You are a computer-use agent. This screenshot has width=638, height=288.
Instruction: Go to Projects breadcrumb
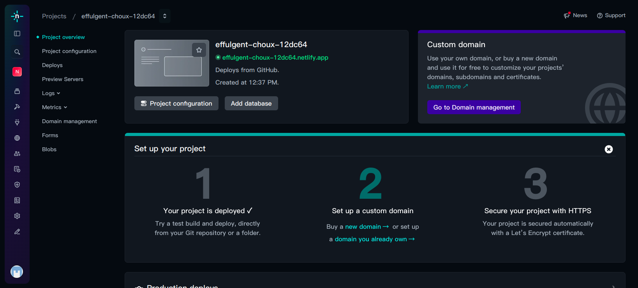coord(54,16)
